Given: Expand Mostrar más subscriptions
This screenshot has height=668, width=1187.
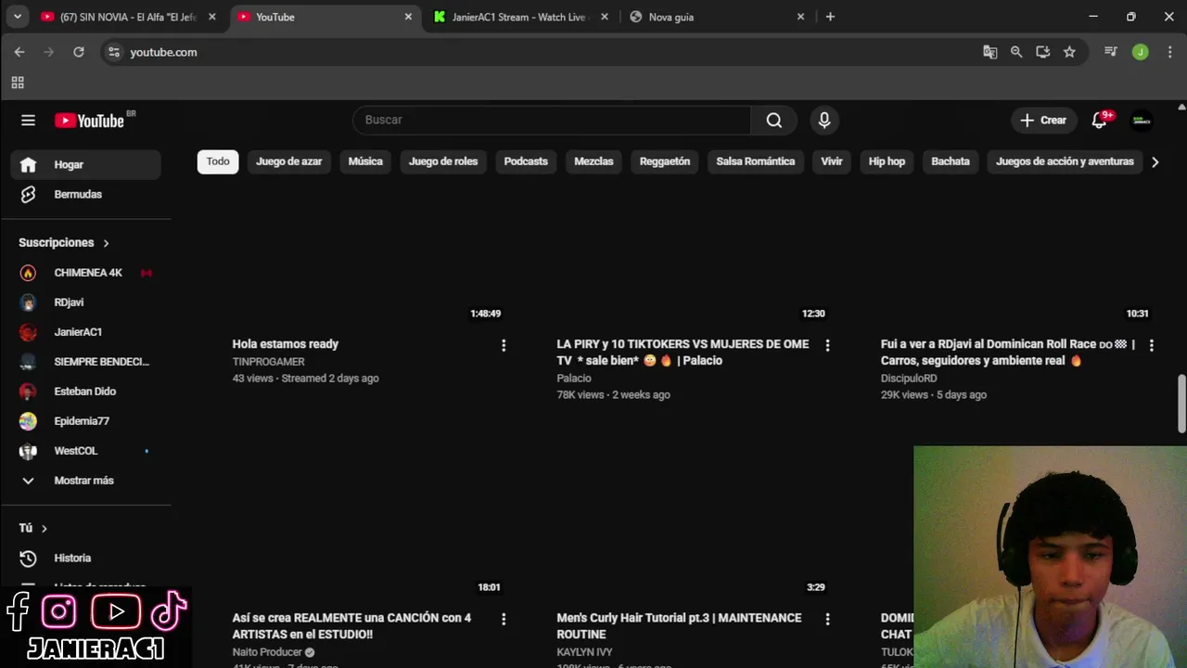Looking at the screenshot, I should pos(85,481).
